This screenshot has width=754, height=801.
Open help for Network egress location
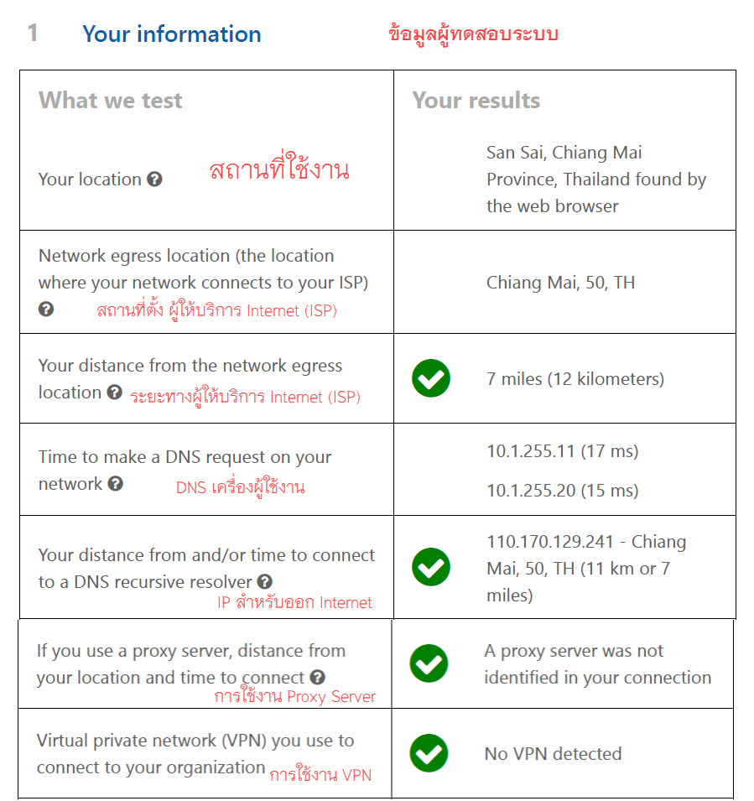point(46,309)
